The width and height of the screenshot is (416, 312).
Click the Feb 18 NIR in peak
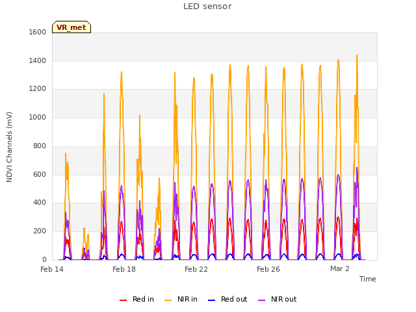122,72
